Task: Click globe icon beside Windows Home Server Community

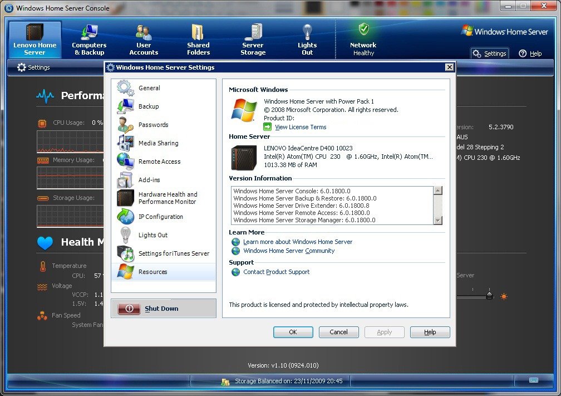Action: [235, 251]
